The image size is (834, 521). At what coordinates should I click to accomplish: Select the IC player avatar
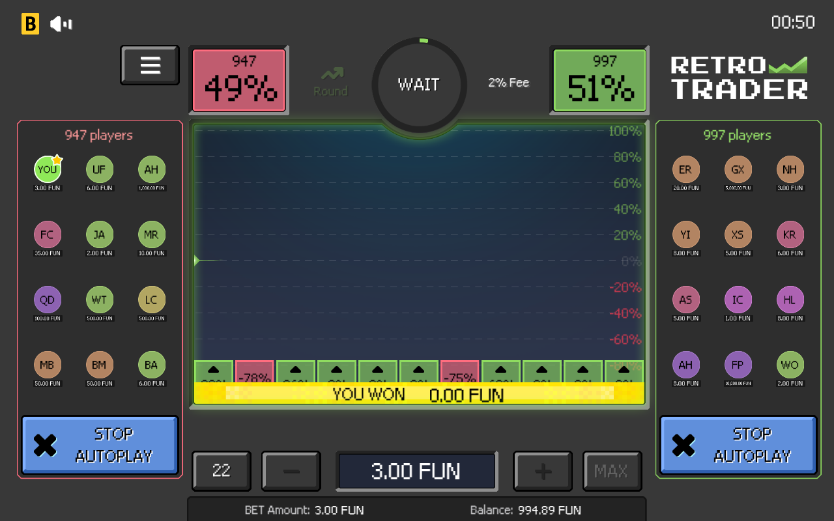pyautogui.click(x=738, y=300)
